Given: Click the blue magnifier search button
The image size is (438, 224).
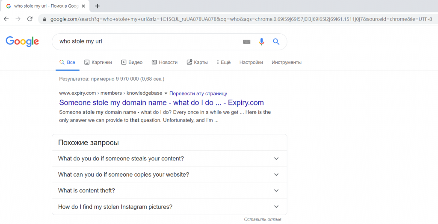Looking at the screenshot, I should pyautogui.click(x=276, y=42).
